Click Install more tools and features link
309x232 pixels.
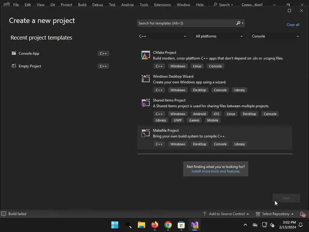(215, 171)
